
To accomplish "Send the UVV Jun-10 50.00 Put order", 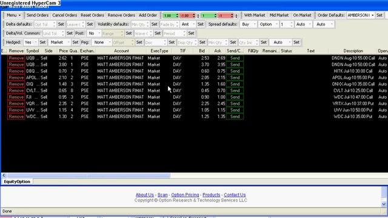I will (x=235, y=110).
